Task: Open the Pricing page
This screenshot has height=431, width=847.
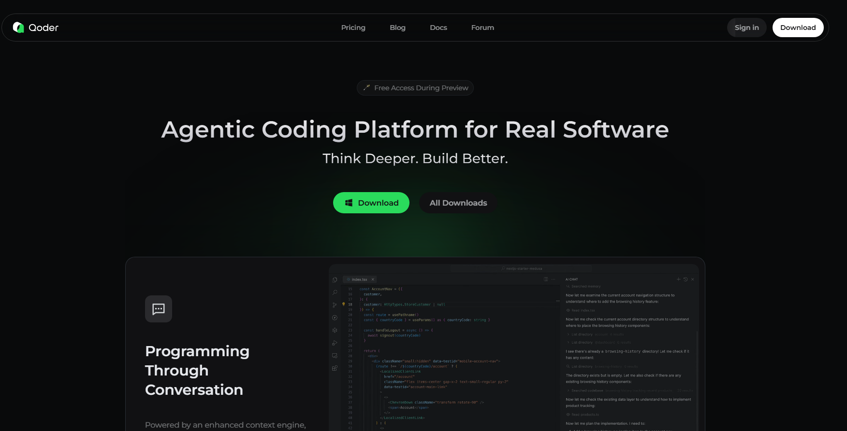Action: click(x=353, y=28)
